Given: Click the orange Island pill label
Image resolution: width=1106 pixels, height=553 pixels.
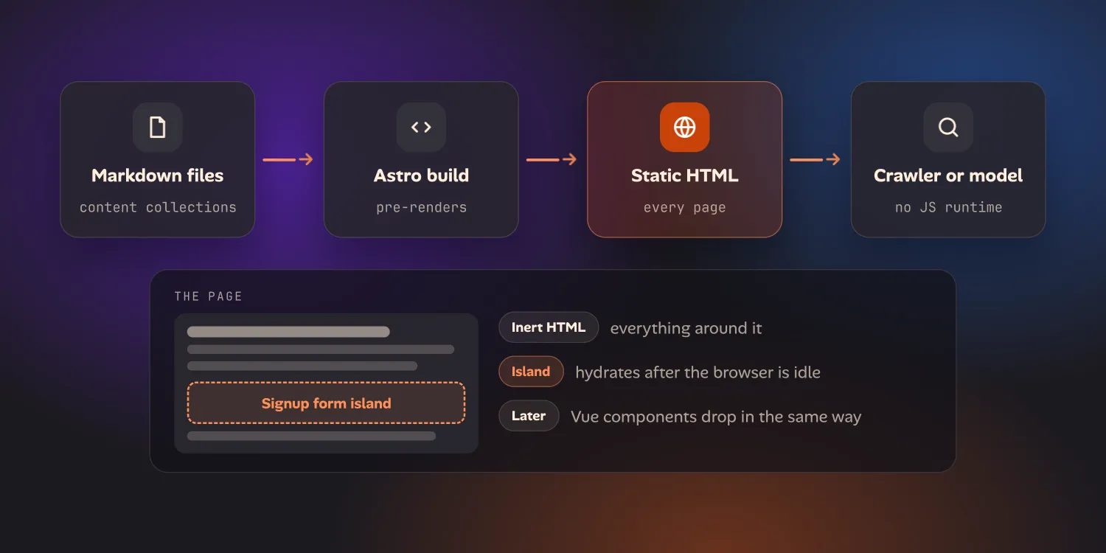Looking at the screenshot, I should click(x=531, y=372).
